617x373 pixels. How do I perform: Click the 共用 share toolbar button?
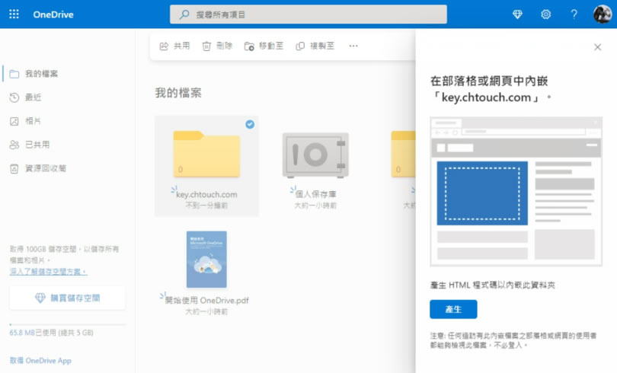tap(174, 46)
